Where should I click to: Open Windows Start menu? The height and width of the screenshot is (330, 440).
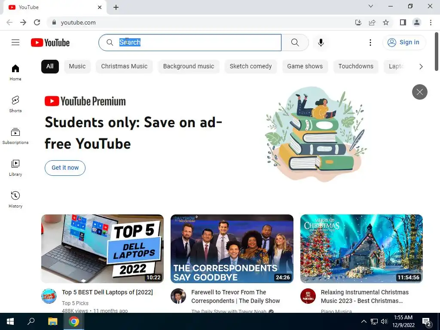(x=10, y=321)
